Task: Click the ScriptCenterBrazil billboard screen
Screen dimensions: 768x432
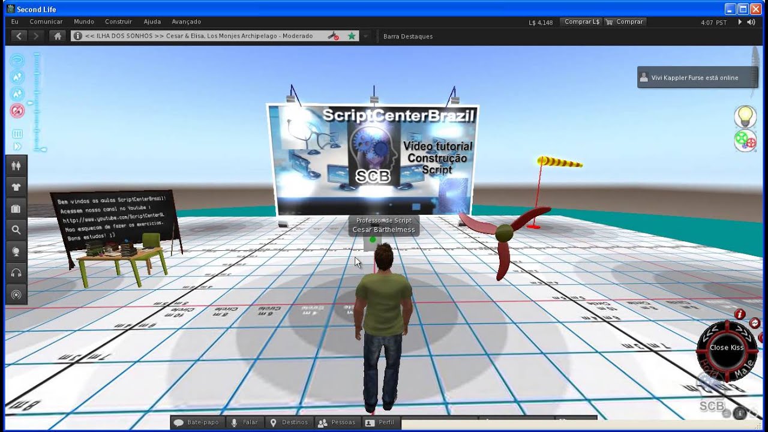Action: (373, 160)
